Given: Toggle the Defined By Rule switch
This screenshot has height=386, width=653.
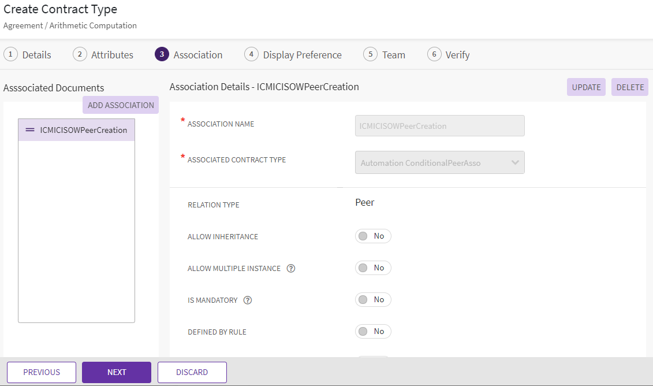Looking at the screenshot, I should pyautogui.click(x=373, y=331).
